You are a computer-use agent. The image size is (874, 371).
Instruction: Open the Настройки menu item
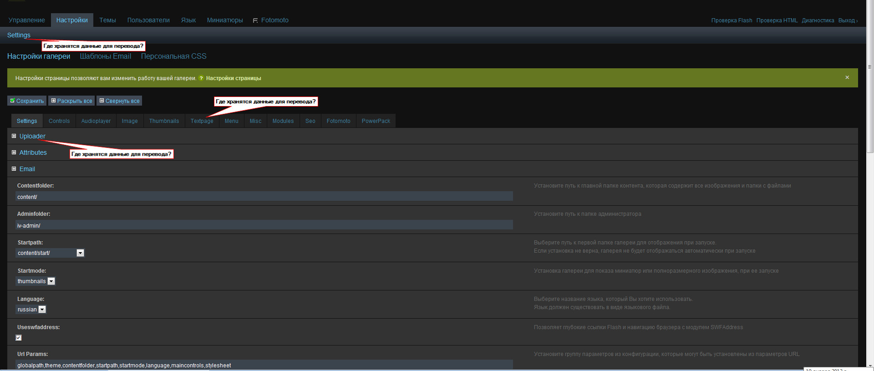point(72,20)
